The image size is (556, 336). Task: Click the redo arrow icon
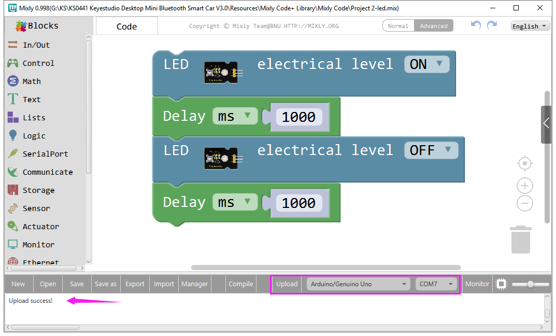point(492,25)
